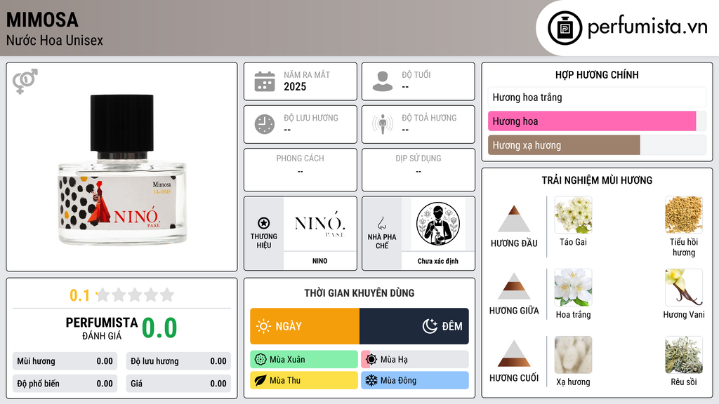Click the clock icon for Độ Lưu Hương
The image size is (719, 404).
tap(265, 124)
